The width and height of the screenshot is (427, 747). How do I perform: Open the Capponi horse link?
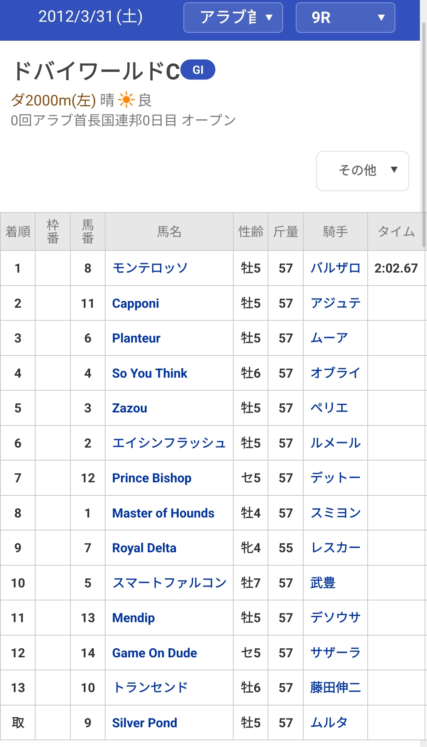point(136,303)
